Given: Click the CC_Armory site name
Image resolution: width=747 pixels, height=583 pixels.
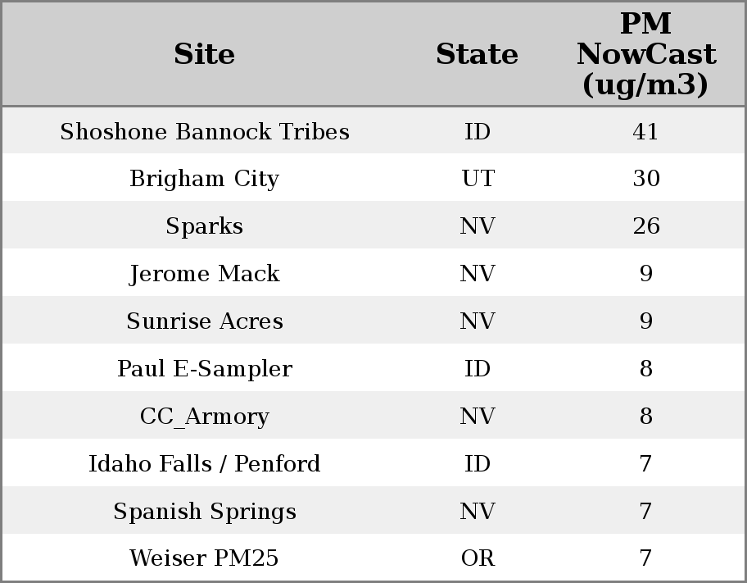Looking at the screenshot, I should tap(205, 417).
